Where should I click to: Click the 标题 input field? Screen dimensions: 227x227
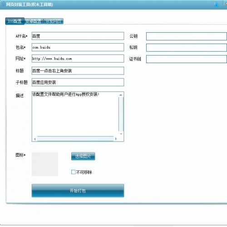pos(78,71)
